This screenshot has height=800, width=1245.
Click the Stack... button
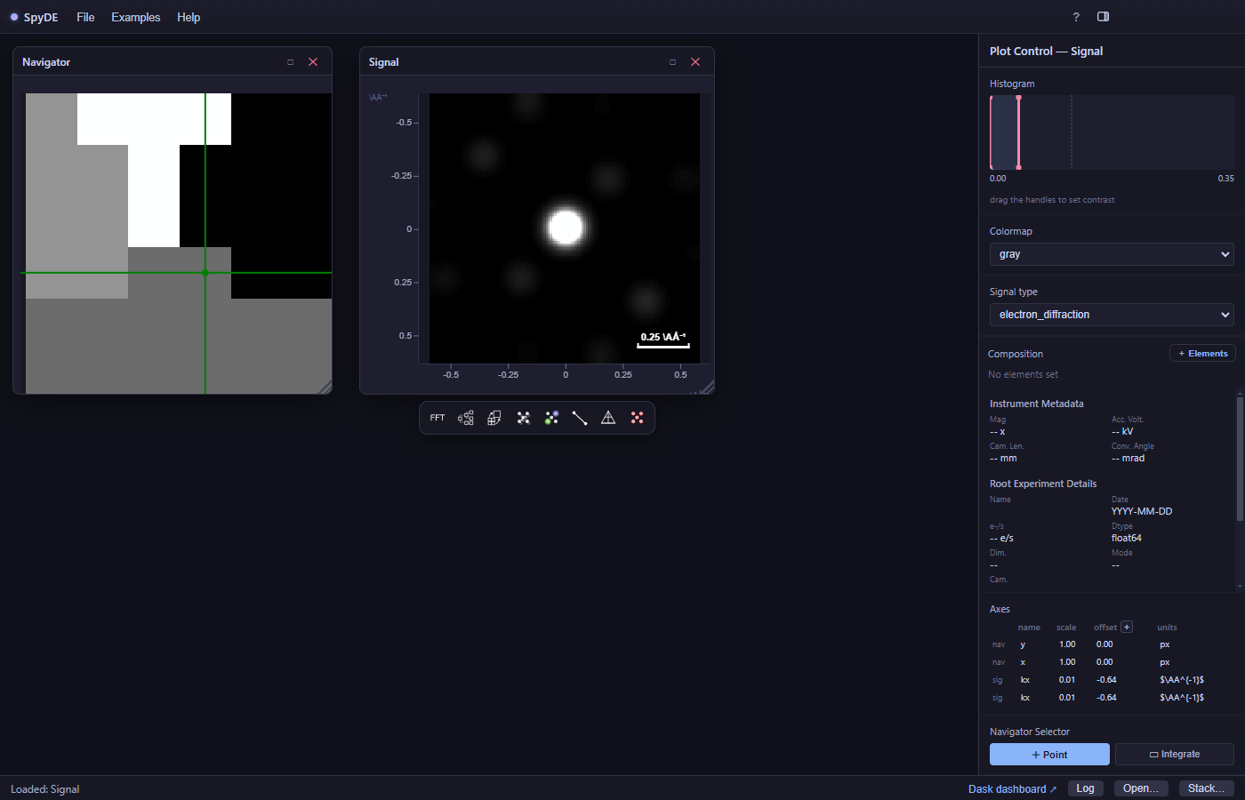point(1207,788)
